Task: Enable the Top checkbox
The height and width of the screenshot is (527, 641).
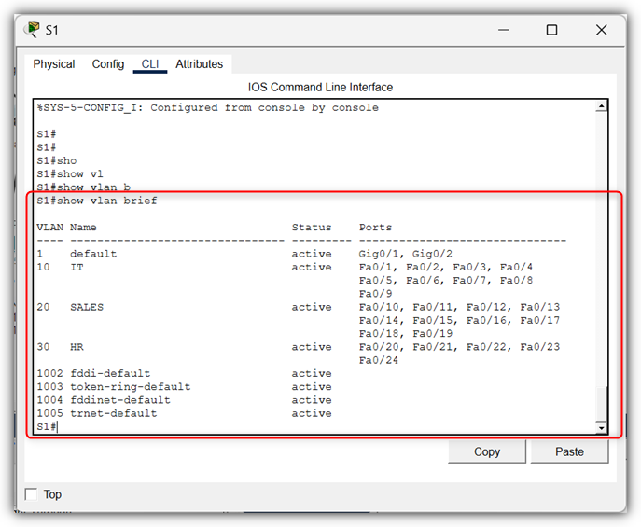Action: pos(31,494)
